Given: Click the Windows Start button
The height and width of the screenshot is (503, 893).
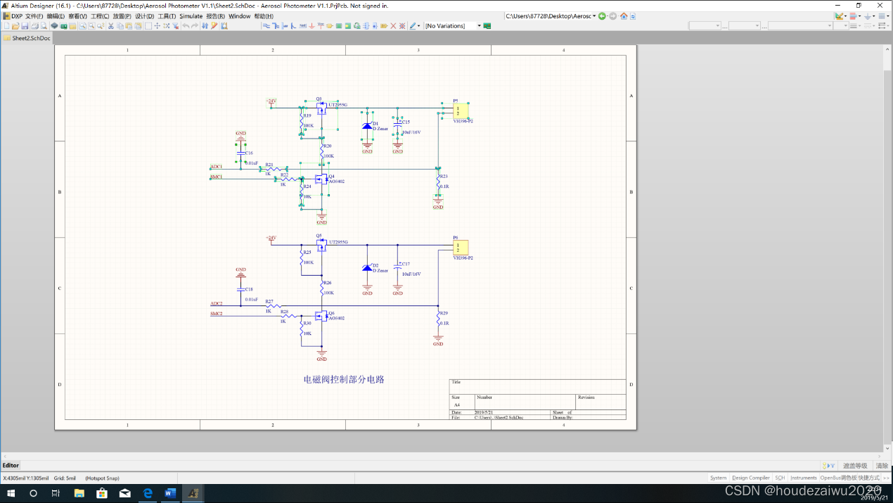Looking at the screenshot, I should click(11, 493).
